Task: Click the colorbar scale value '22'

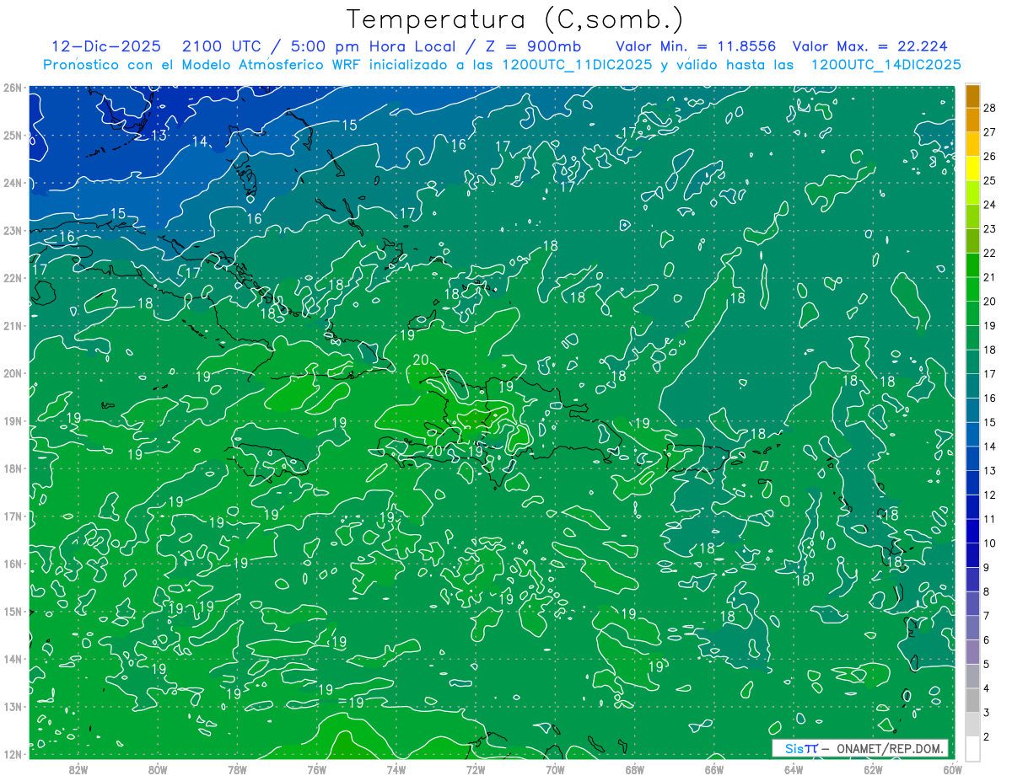Action: 989,253
